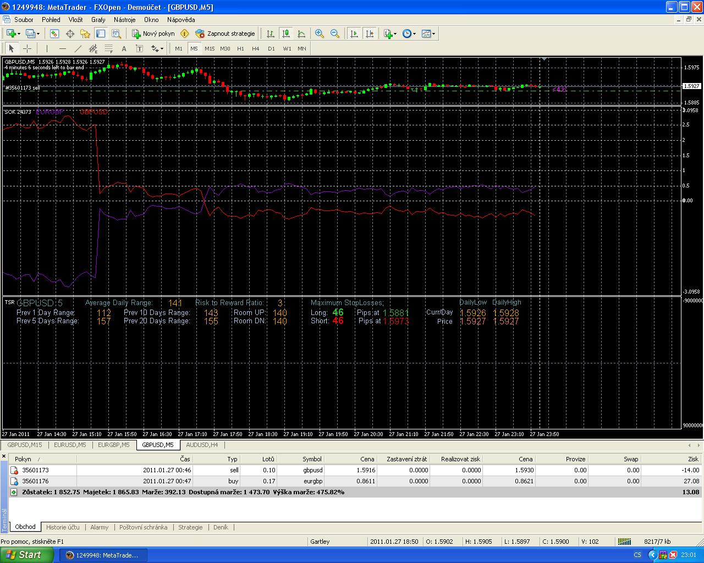704x563 pixels.
Task: Click the CS language indicator in tray
Action: pos(637,555)
